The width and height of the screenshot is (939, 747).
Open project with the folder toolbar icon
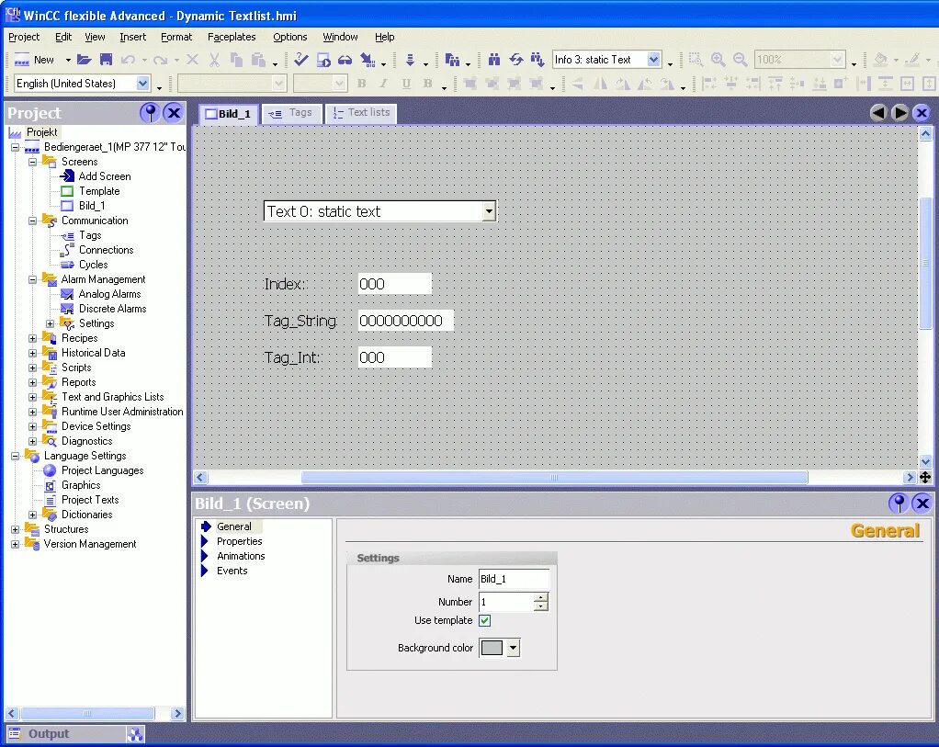(84, 60)
